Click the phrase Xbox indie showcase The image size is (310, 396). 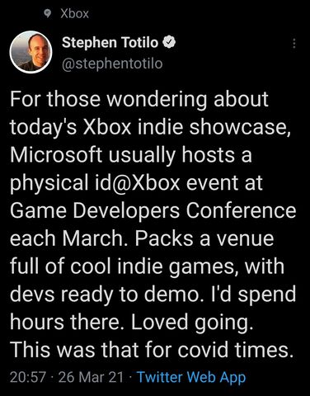click(184, 127)
